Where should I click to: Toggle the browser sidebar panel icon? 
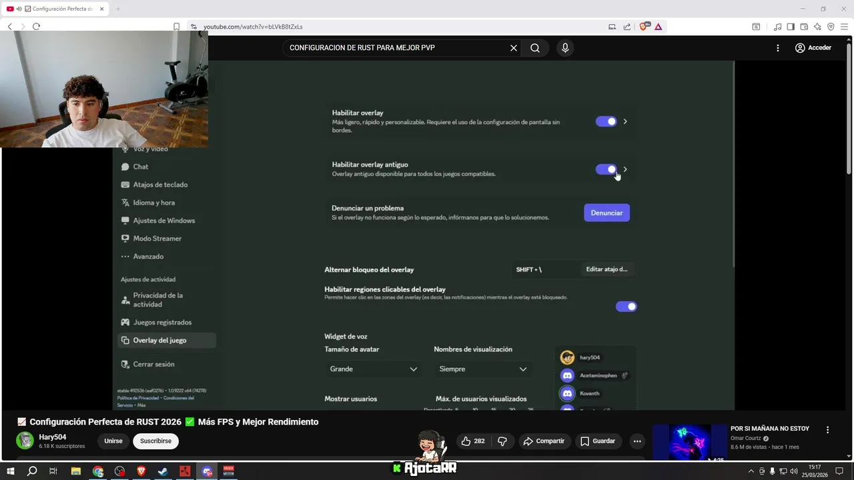point(791,27)
